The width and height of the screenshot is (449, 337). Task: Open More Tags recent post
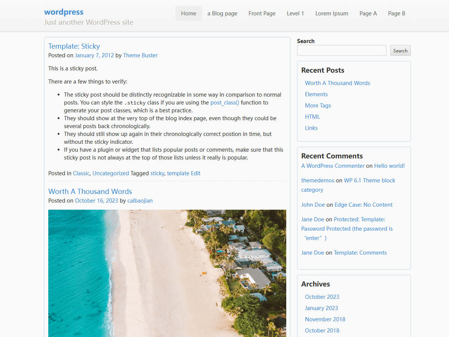pos(318,106)
